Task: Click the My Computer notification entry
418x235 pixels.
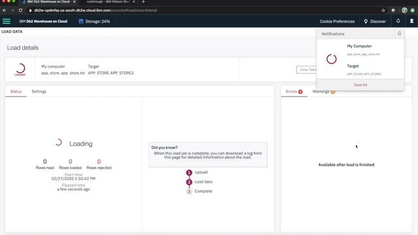Action: tap(359, 46)
